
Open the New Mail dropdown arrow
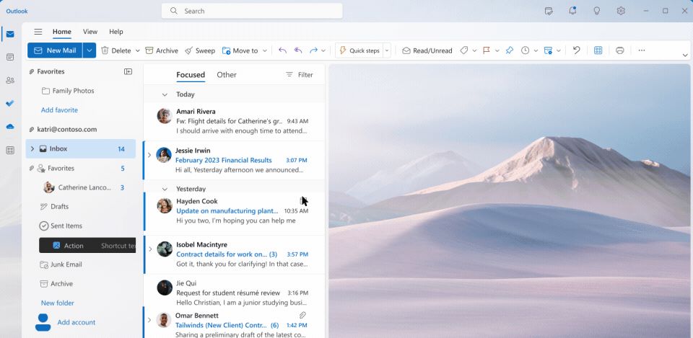pyautogui.click(x=90, y=50)
